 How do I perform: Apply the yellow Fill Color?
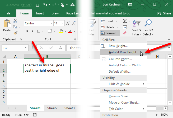(61, 31)
